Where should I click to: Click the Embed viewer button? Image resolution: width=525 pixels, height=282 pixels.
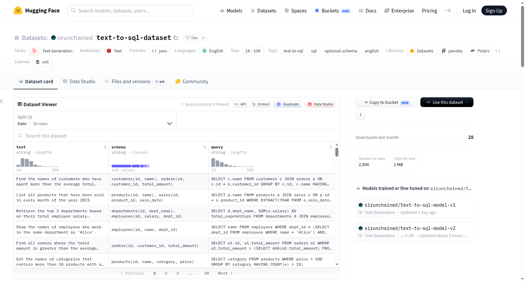pos(261,104)
